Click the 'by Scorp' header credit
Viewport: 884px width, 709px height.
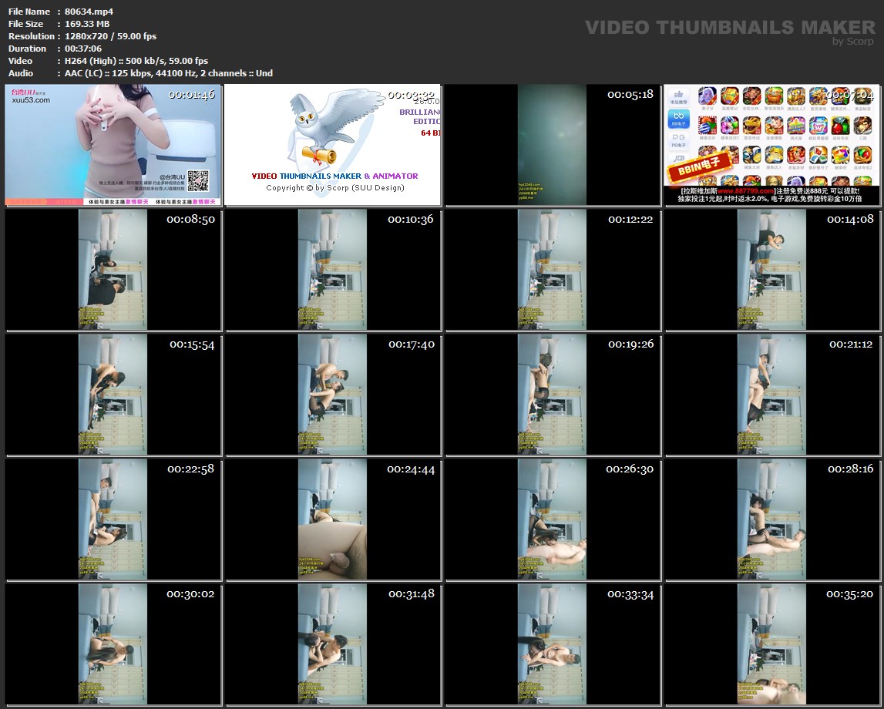(853, 42)
